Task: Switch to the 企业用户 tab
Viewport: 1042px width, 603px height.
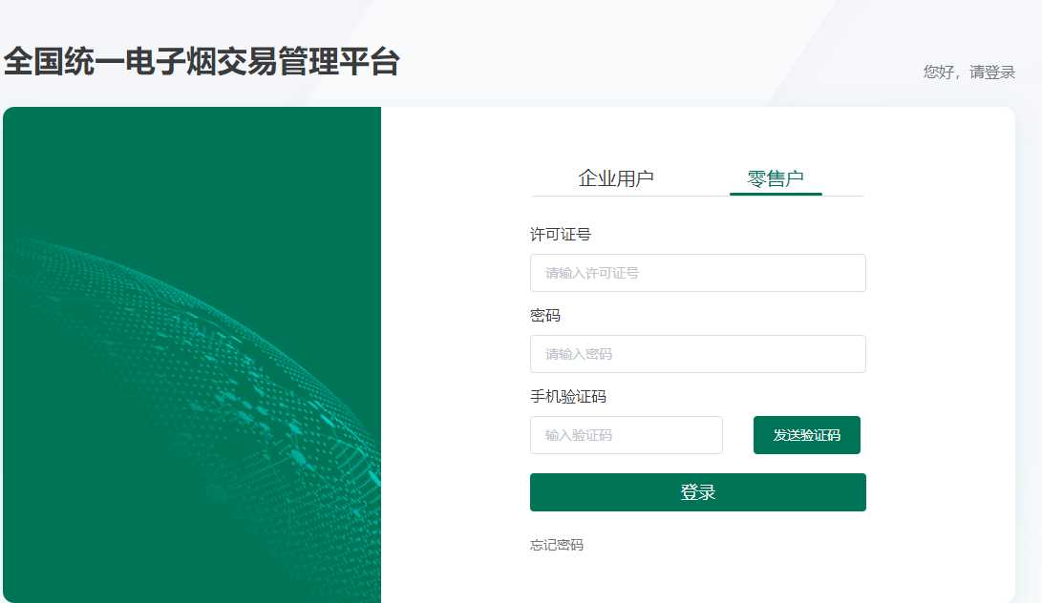Action: (616, 178)
